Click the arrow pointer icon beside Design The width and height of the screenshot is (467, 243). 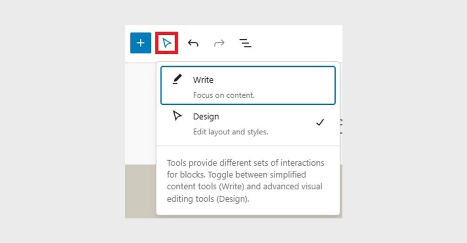pyautogui.click(x=177, y=116)
